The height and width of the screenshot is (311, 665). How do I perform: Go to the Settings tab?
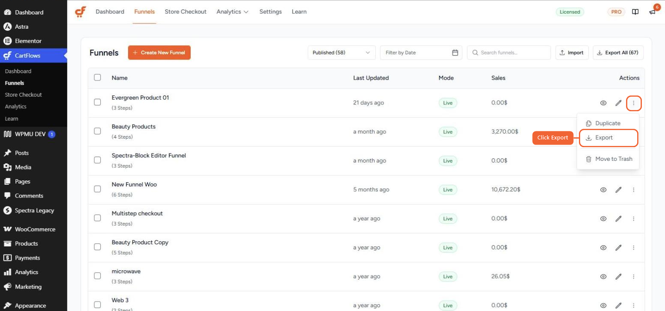[x=270, y=12]
